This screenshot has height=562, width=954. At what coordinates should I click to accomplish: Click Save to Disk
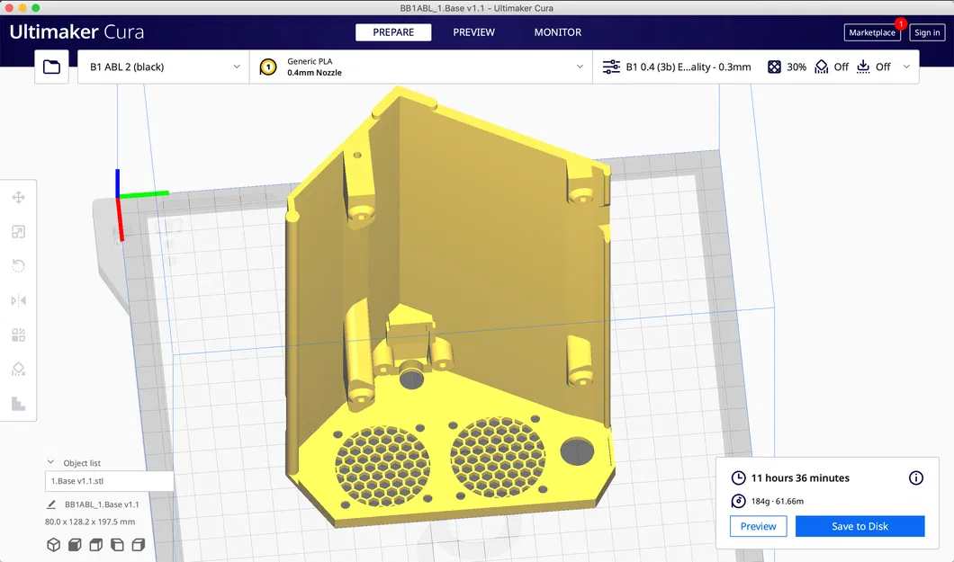pyautogui.click(x=859, y=526)
